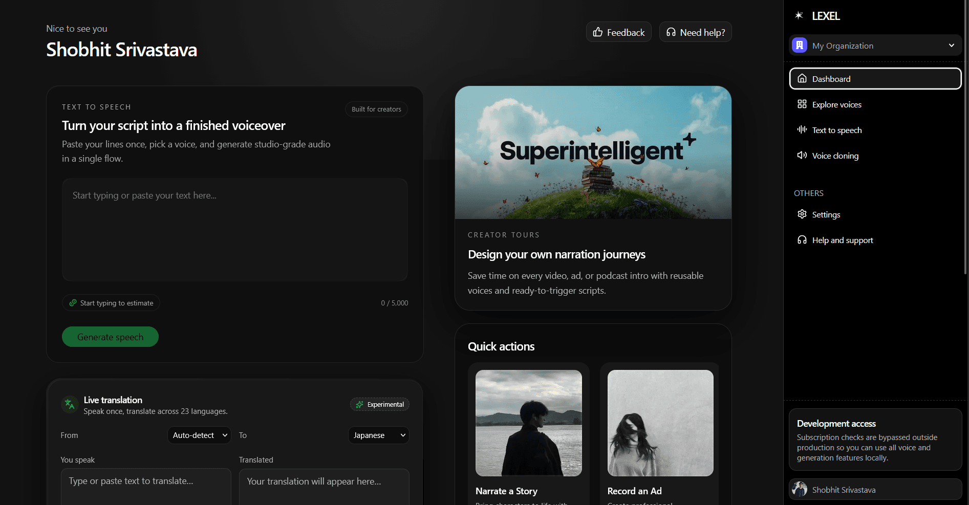The width and height of the screenshot is (969, 505).
Task: Click the translated output box
Action: [x=324, y=487]
